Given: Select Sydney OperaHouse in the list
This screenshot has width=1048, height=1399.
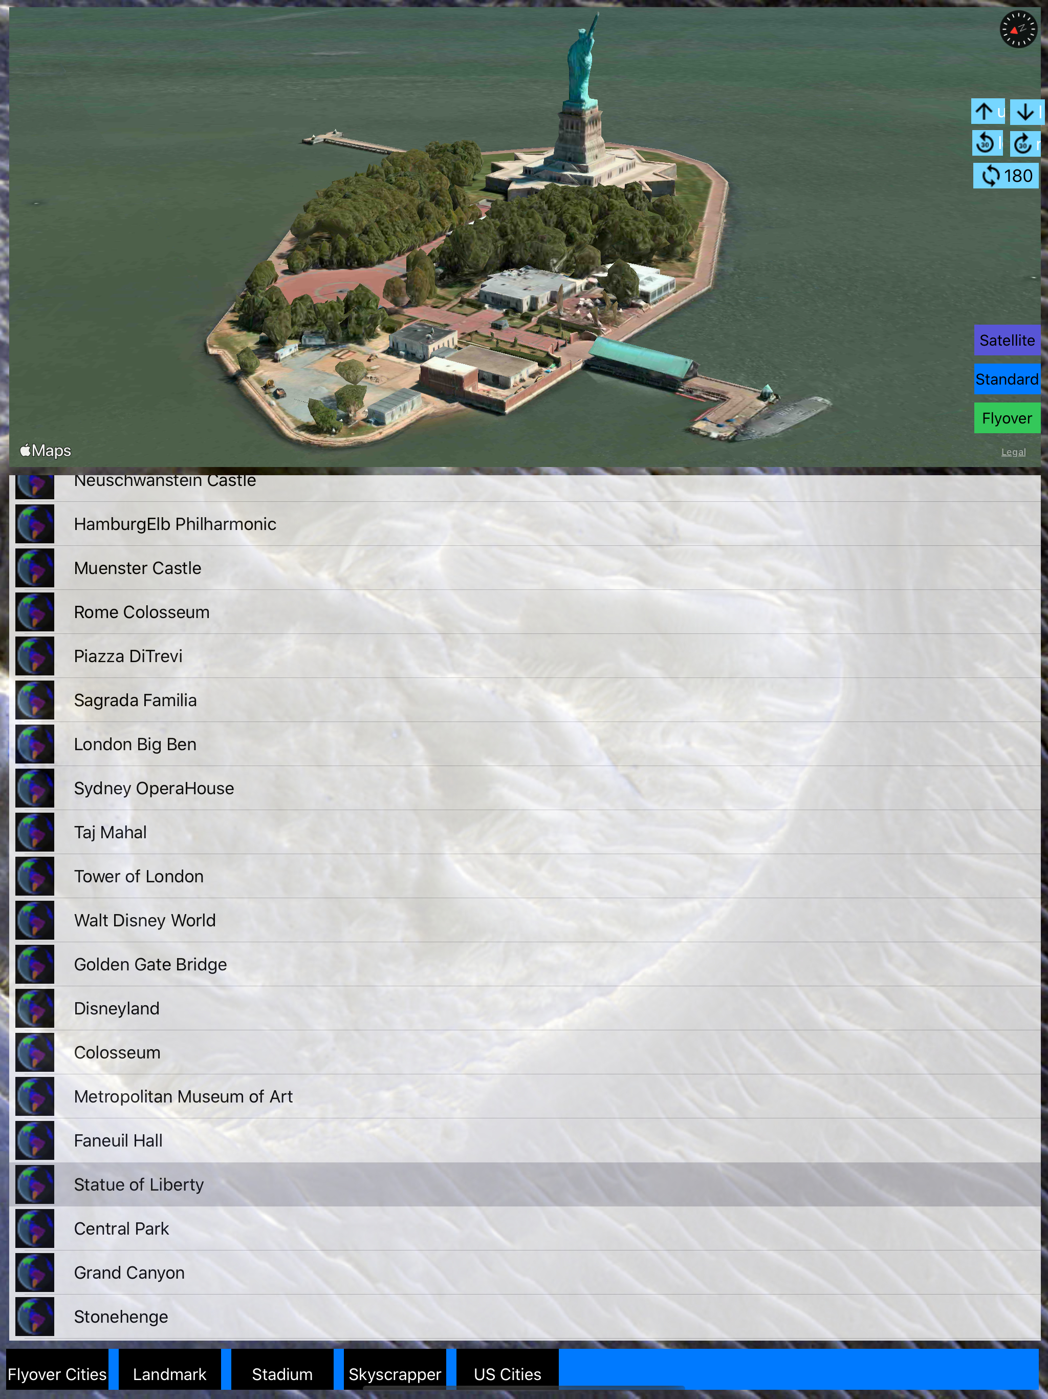Looking at the screenshot, I should pos(525,788).
